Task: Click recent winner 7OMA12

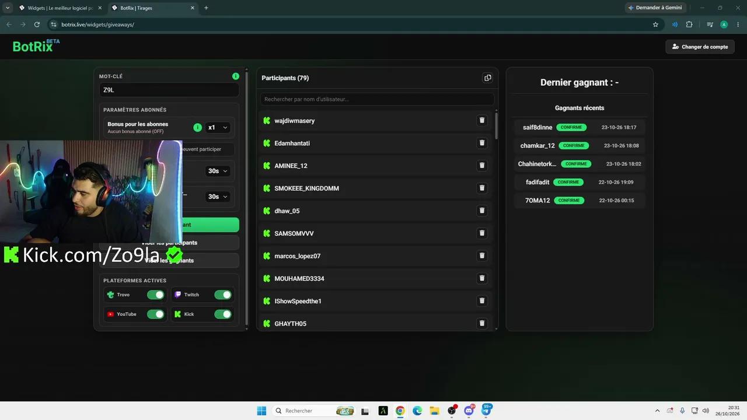Action: pyautogui.click(x=537, y=200)
